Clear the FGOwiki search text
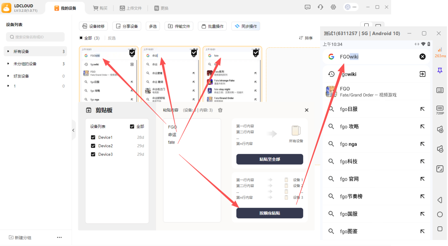448x246 pixels. coord(422,56)
